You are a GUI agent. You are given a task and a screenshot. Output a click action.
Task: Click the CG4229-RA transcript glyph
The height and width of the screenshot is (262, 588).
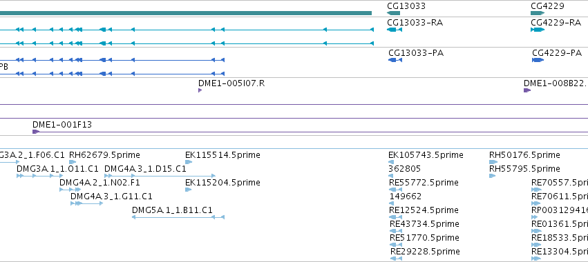(x=538, y=30)
